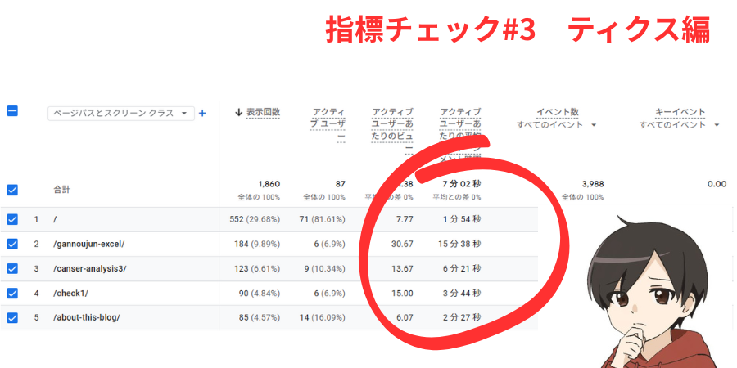Toggle the select-all checkbox in header

pyautogui.click(x=12, y=111)
